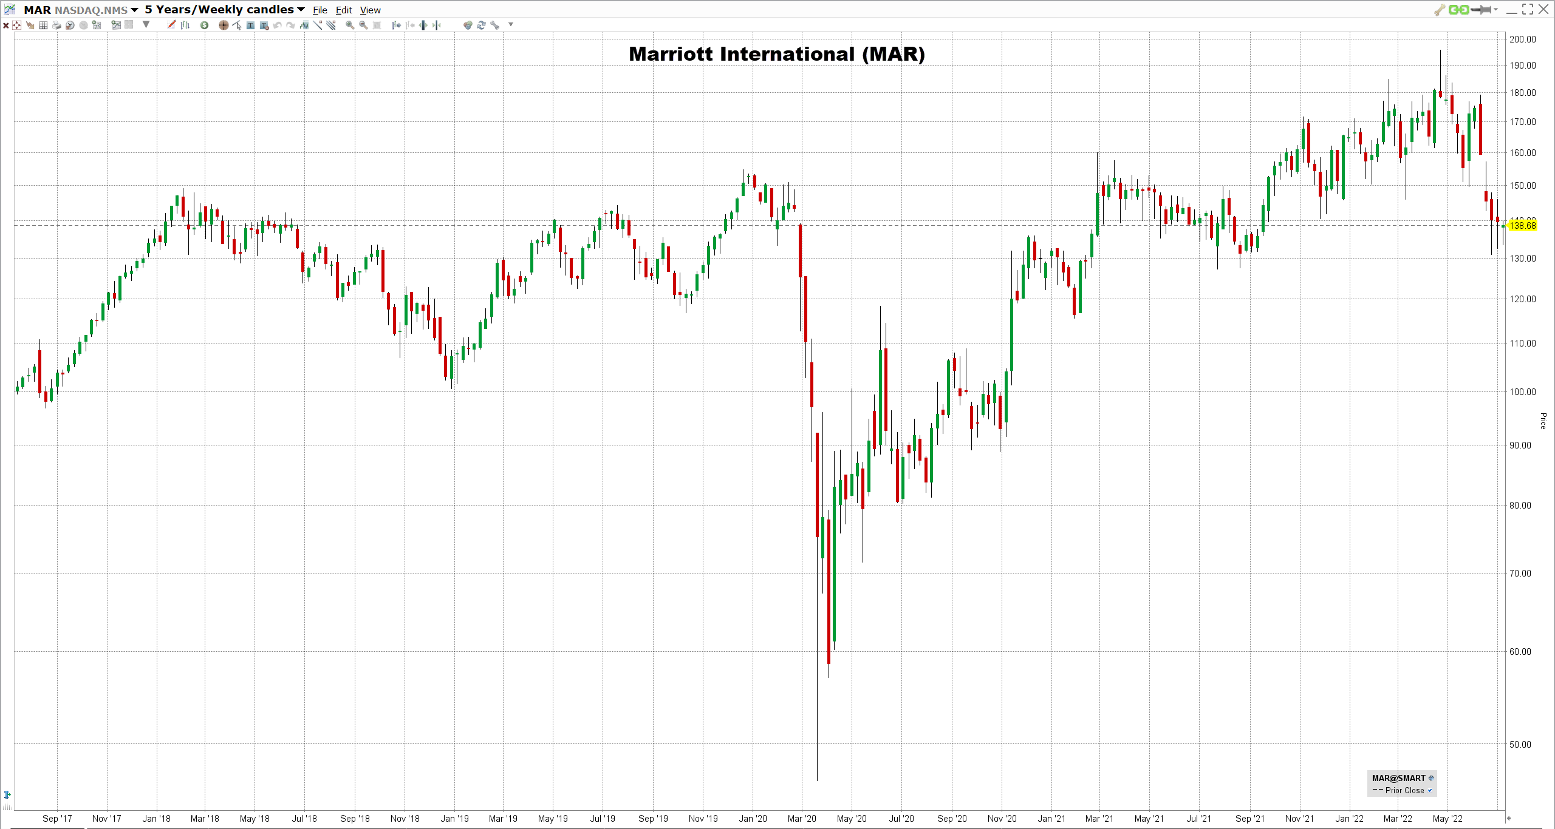Click the redo arrow icon
This screenshot has width=1555, height=829.
tap(290, 25)
